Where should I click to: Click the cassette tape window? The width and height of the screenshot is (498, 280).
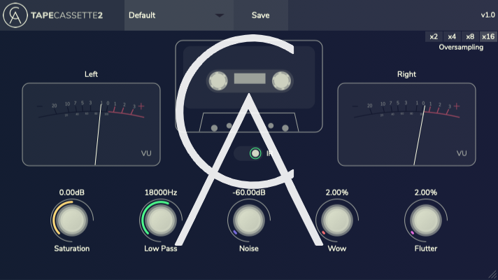[x=250, y=78]
